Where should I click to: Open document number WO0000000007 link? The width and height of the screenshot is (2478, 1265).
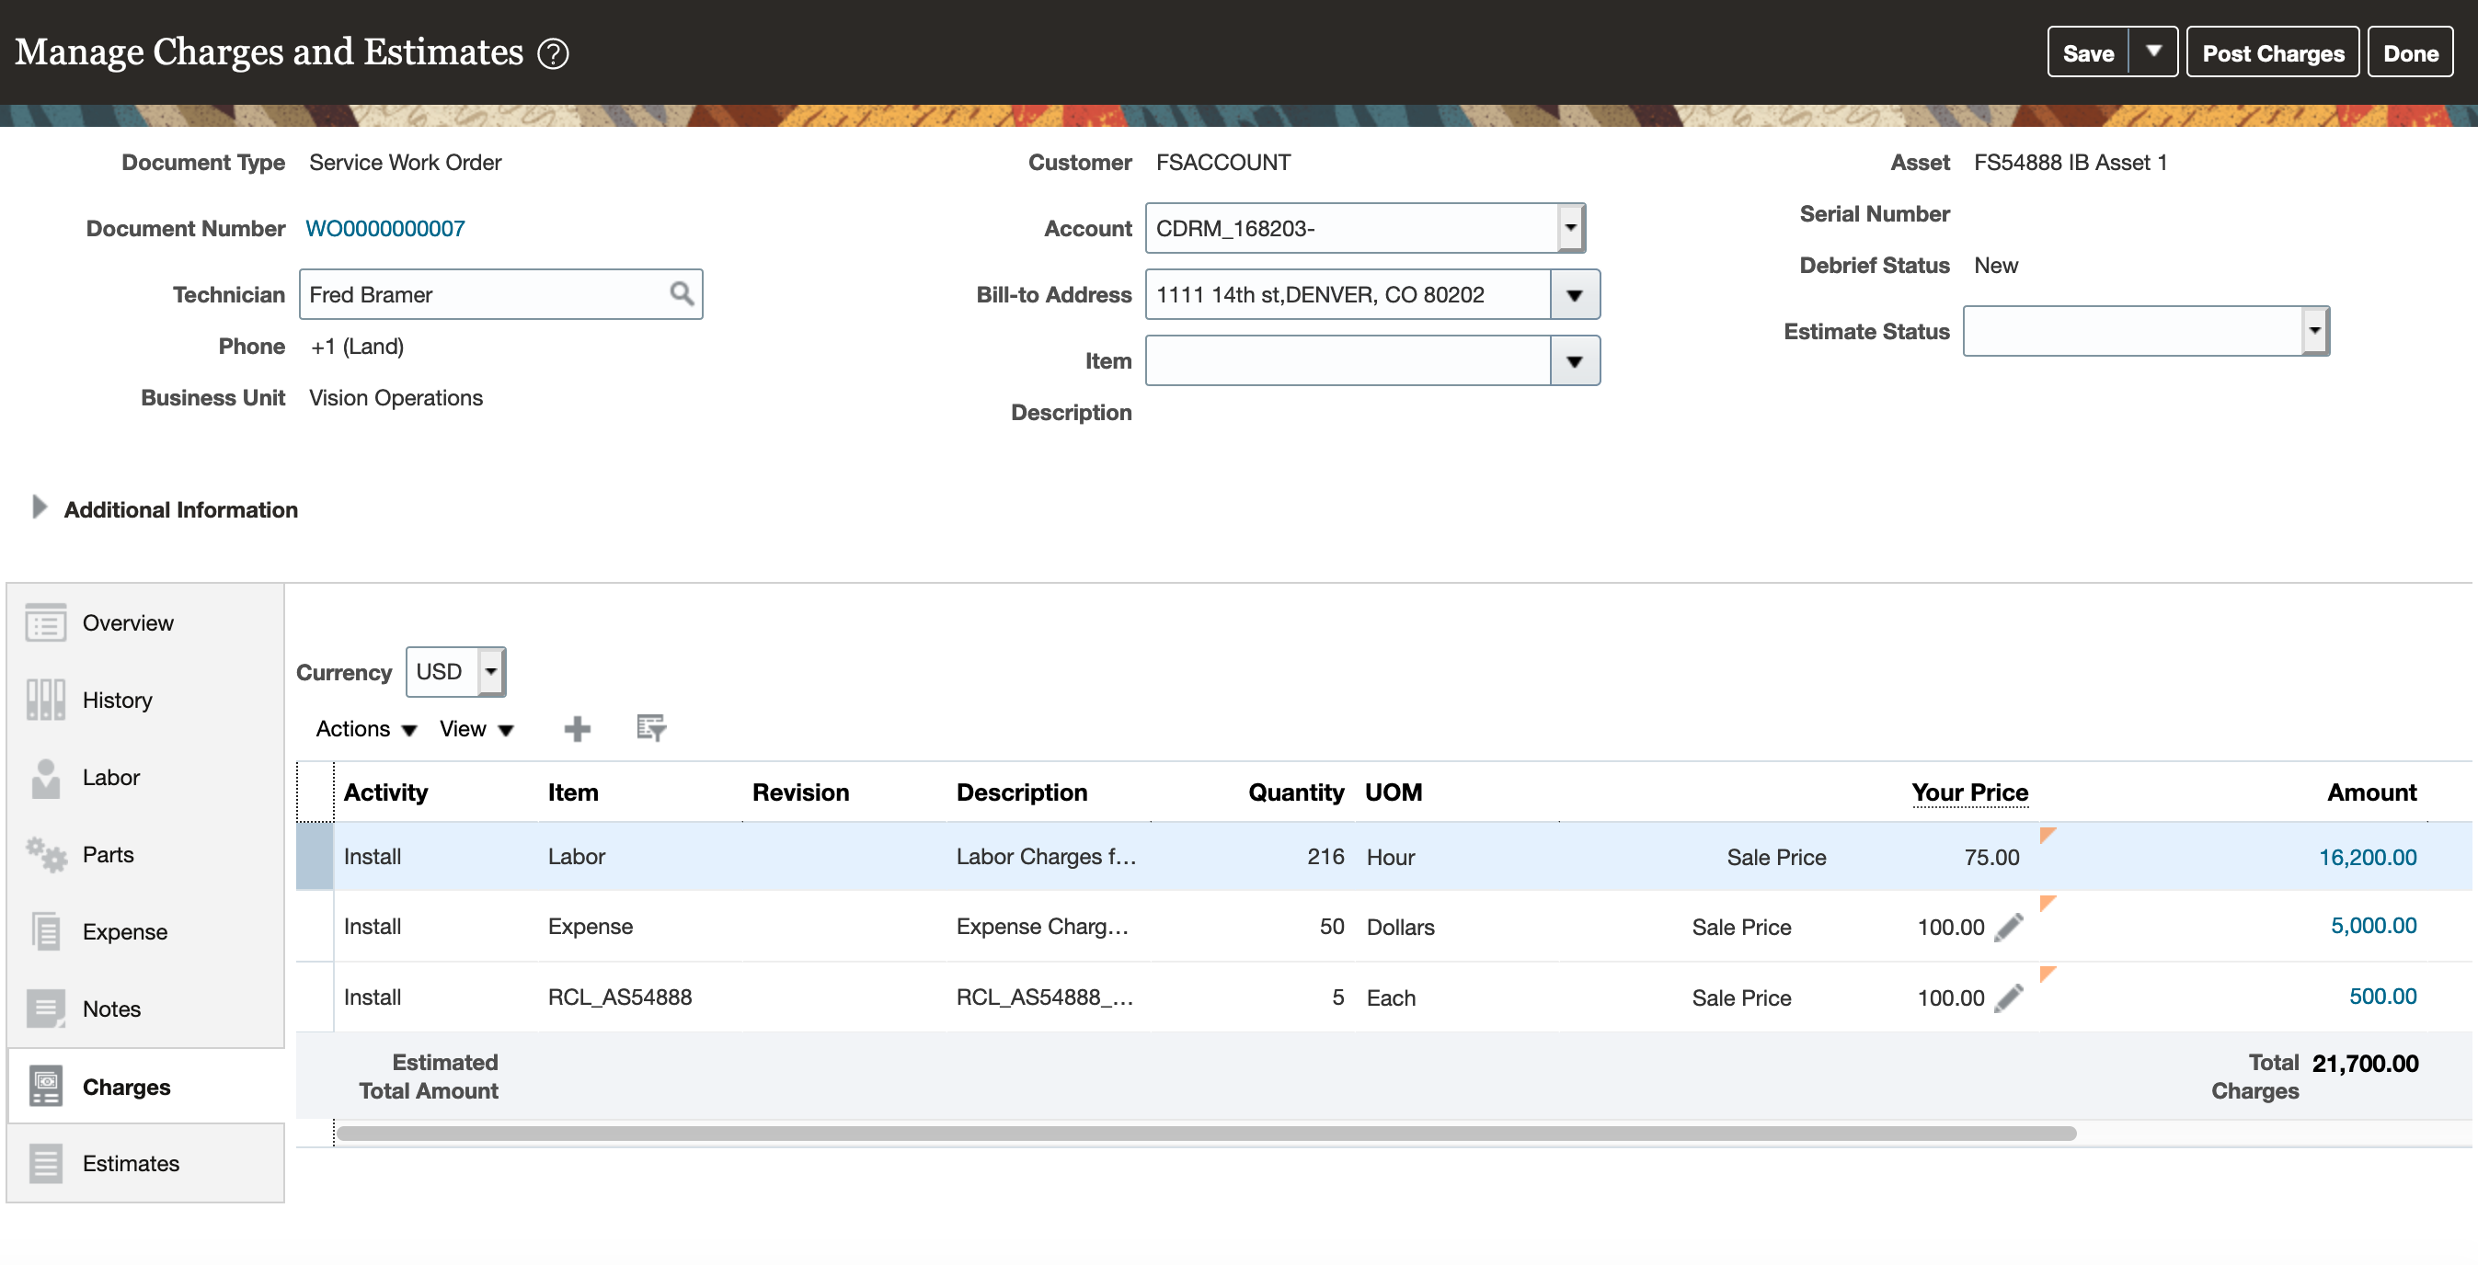click(x=384, y=229)
